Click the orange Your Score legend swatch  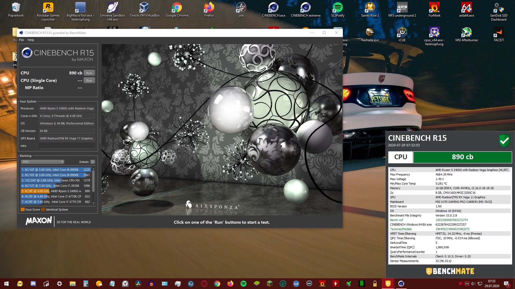[x=23, y=210]
